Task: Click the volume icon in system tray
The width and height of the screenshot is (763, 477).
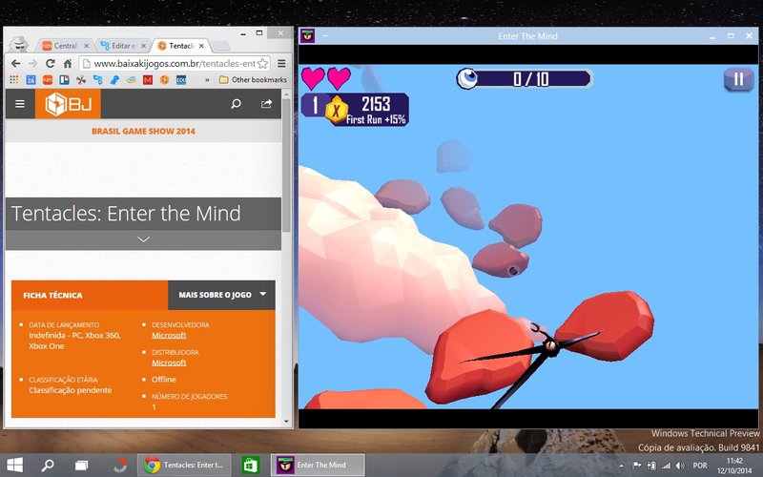Action: 680,466
